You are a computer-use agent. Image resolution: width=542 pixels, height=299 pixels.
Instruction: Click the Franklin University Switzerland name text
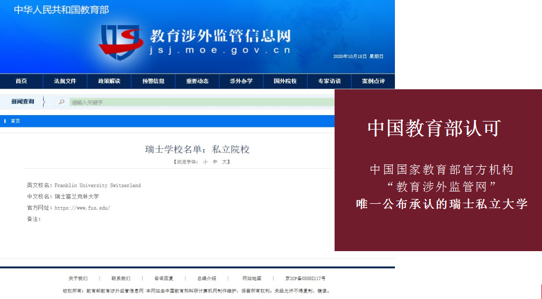pyautogui.click(x=98, y=186)
